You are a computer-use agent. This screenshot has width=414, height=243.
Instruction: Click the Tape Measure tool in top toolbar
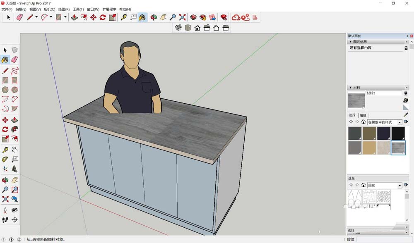coord(123,17)
